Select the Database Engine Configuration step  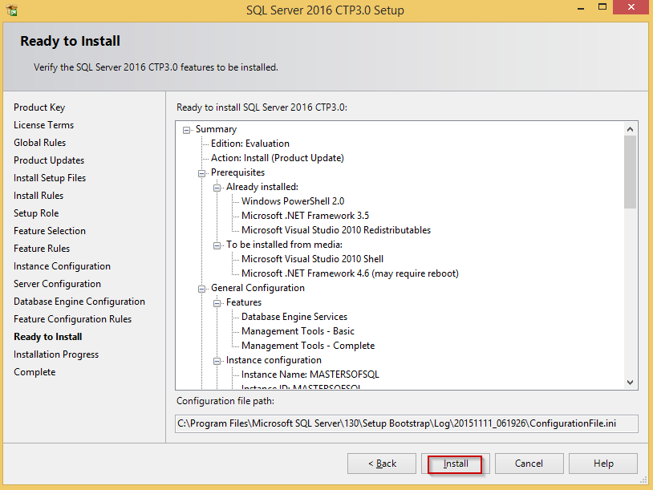pos(79,302)
